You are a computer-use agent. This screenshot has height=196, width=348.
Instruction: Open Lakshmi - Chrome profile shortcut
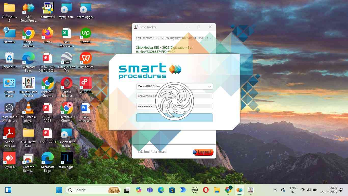click(x=48, y=87)
